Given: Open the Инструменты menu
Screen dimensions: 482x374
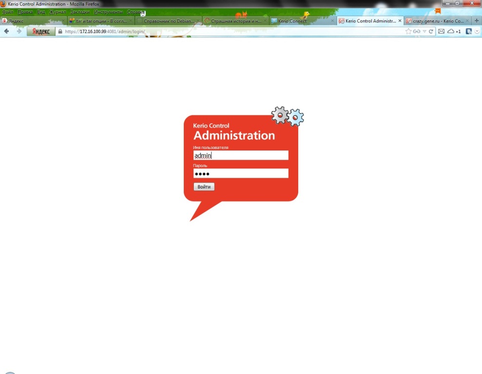Looking at the screenshot, I should 108,12.
